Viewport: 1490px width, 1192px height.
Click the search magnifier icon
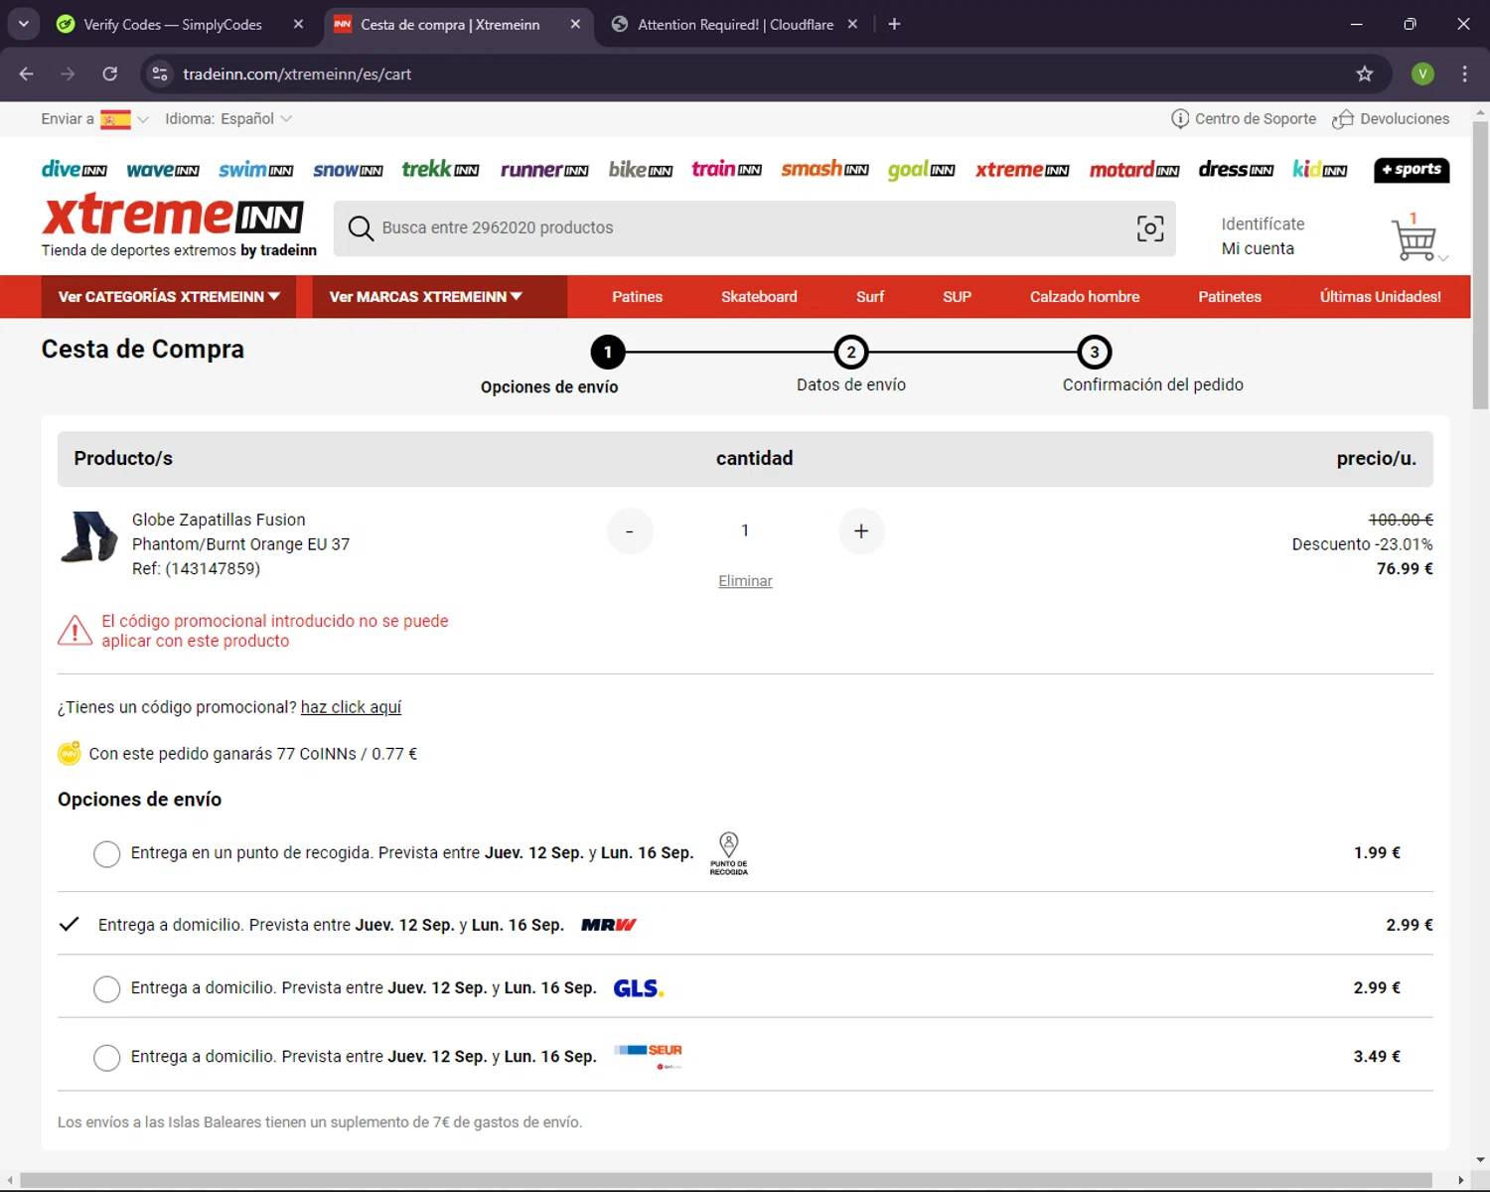click(361, 228)
